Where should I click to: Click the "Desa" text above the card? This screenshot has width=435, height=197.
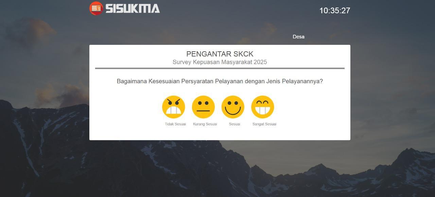[x=299, y=37]
